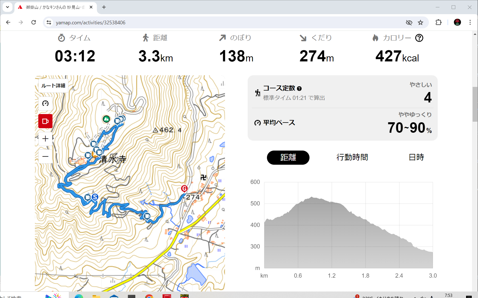Toggle the crossed-eye tracking protection icon

409,23
